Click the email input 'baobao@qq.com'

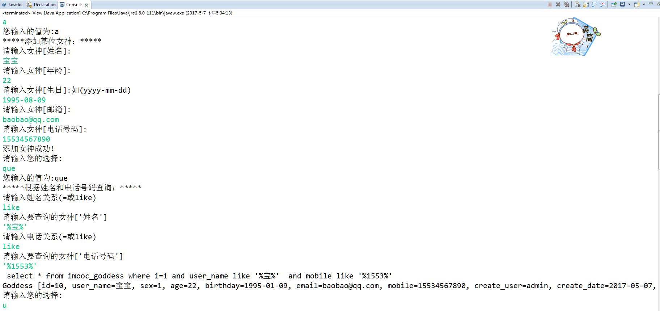pos(31,119)
